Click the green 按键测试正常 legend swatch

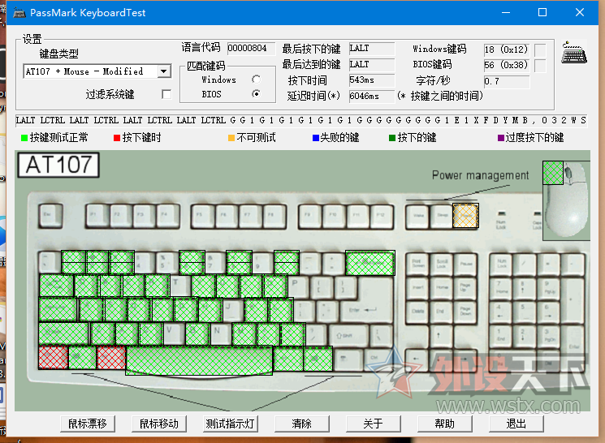[24, 138]
